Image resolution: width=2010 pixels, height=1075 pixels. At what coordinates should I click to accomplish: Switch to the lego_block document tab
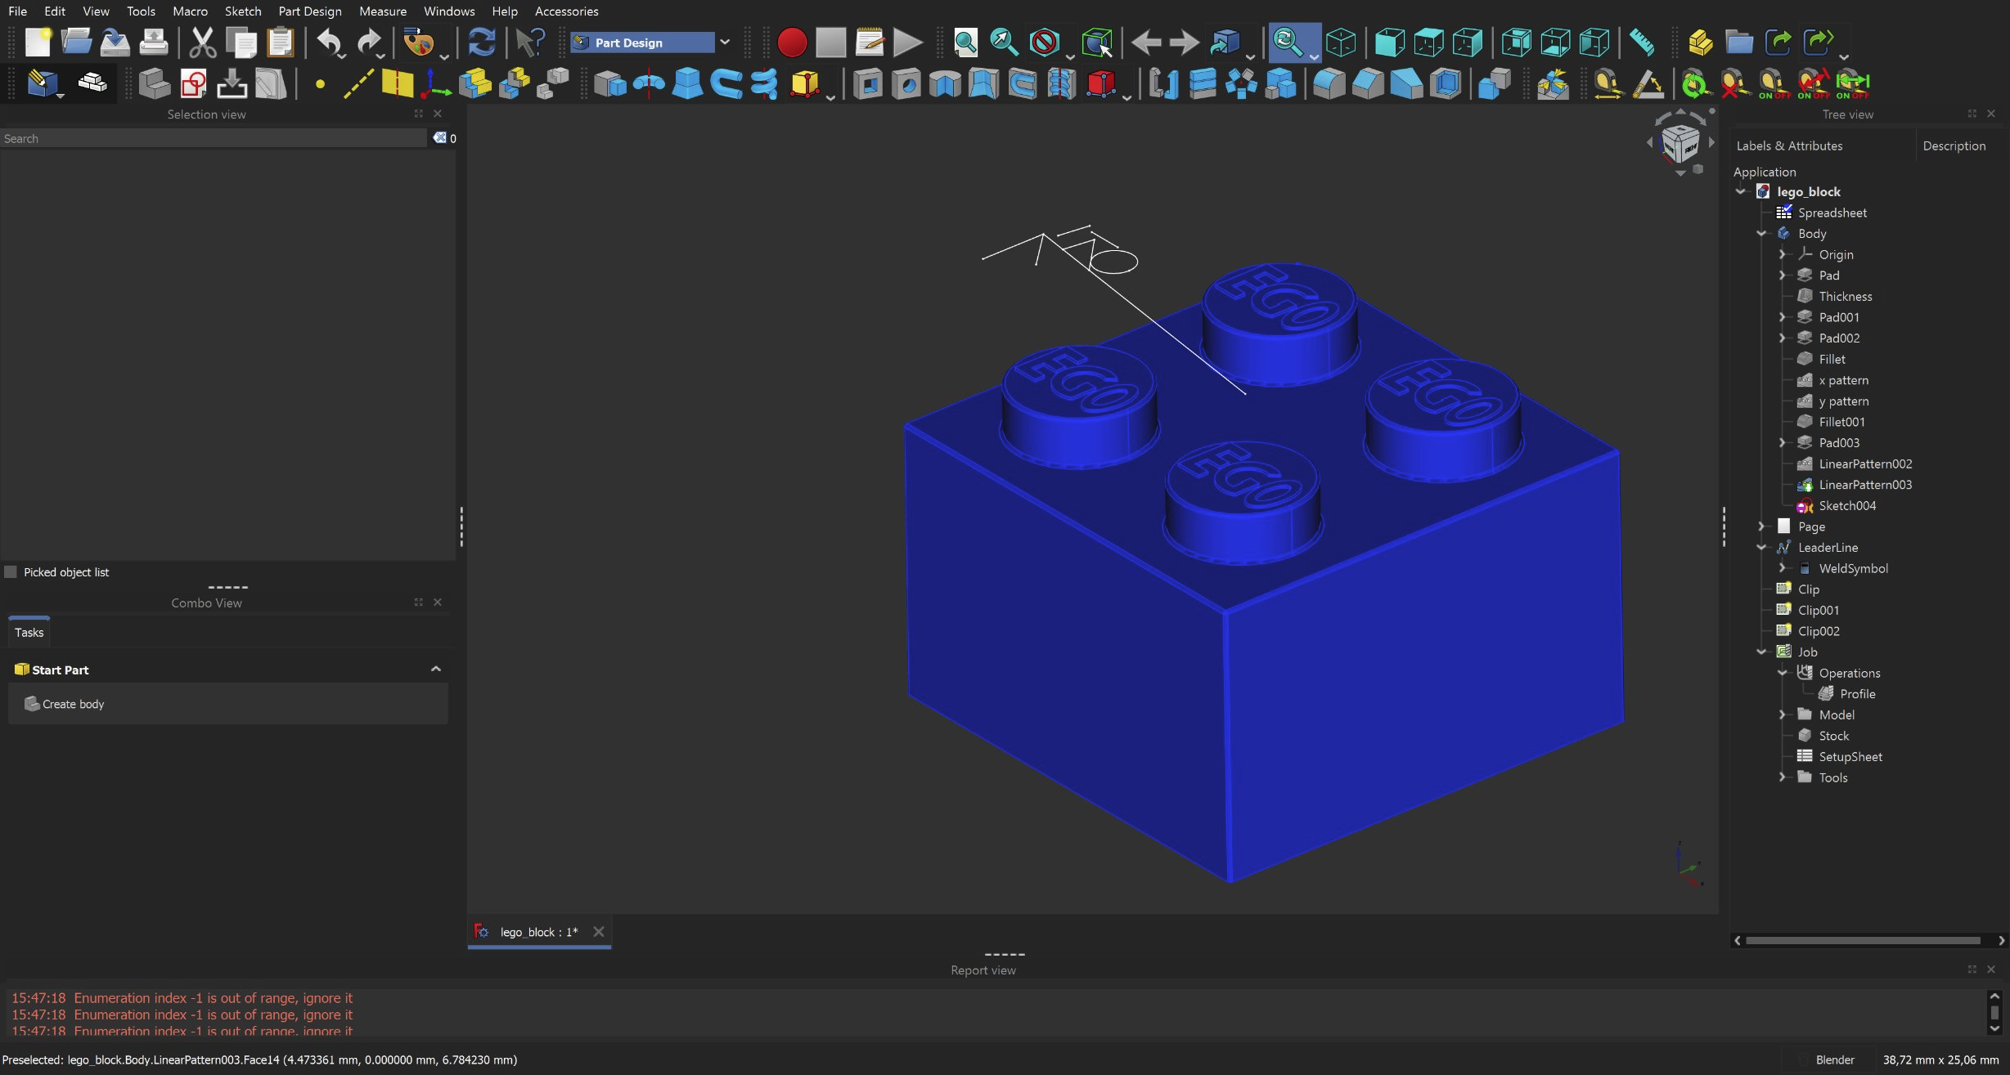pos(537,932)
